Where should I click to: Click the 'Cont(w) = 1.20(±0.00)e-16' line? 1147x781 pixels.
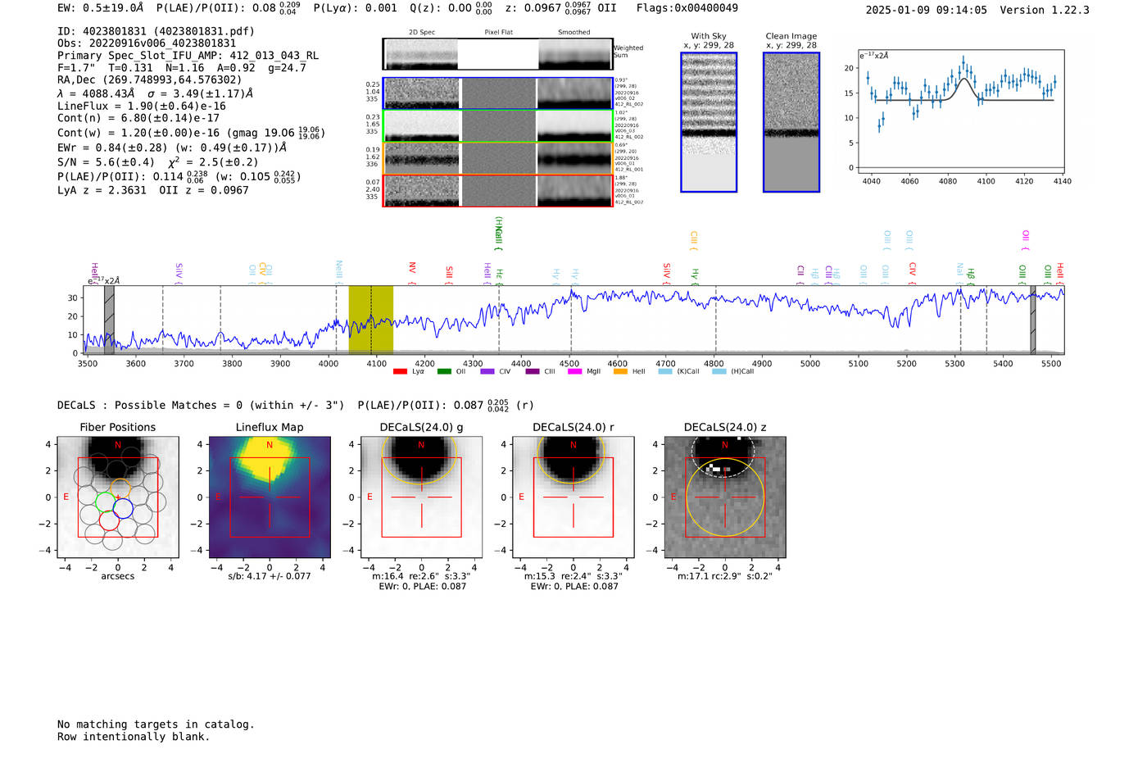click(x=191, y=132)
